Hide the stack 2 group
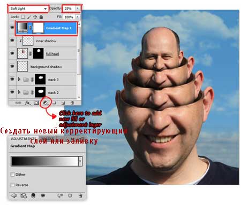This screenshot has height=205, width=241. (12, 92)
